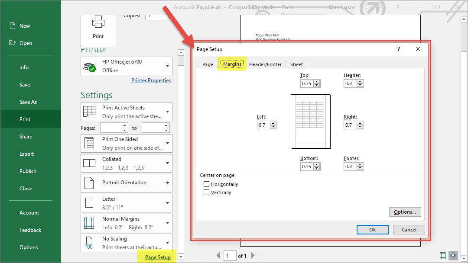This screenshot has width=468, height=263.
Task: Click the Show Margins icon in preview corner
Action: point(442,255)
